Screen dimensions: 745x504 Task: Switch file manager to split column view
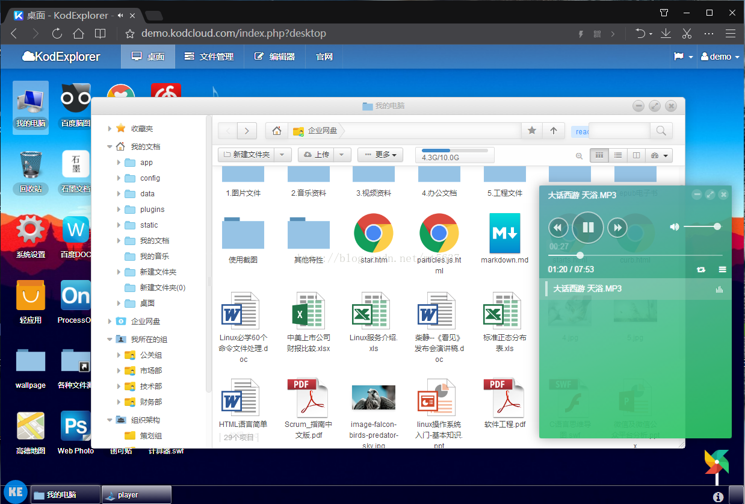coord(636,155)
